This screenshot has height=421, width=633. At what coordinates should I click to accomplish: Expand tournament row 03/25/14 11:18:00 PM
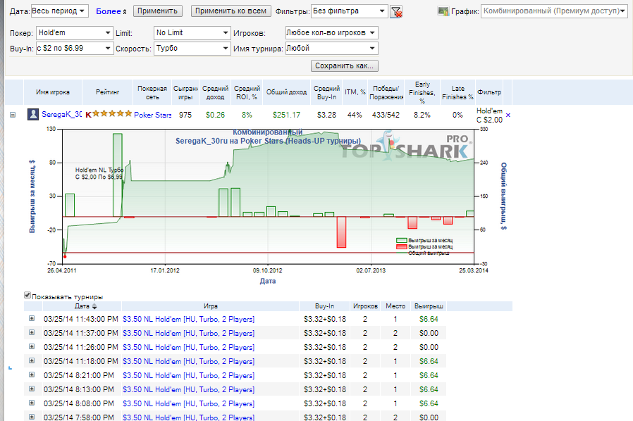pyautogui.click(x=32, y=361)
